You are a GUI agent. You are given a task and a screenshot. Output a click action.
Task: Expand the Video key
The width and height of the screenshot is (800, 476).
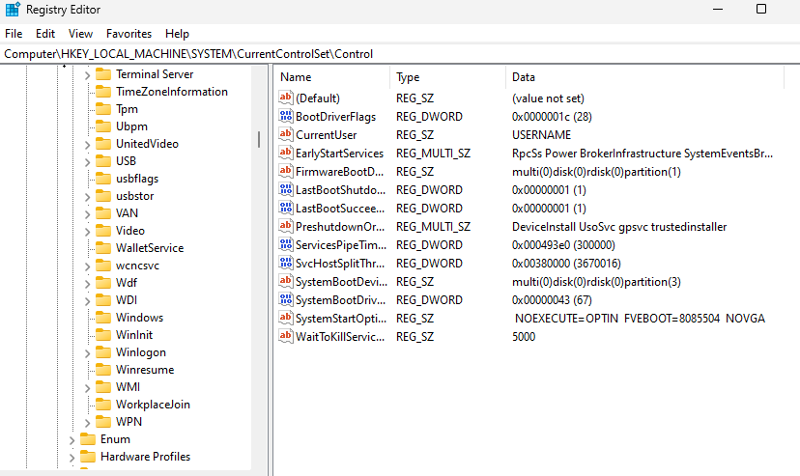tap(87, 232)
